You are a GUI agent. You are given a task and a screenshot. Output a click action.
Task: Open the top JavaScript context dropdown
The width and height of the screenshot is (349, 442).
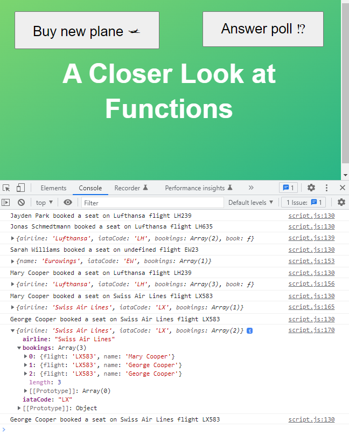44,202
